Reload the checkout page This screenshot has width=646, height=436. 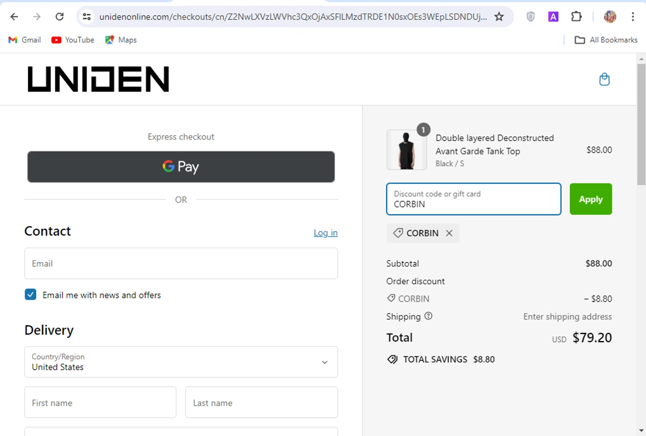point(60,17)
